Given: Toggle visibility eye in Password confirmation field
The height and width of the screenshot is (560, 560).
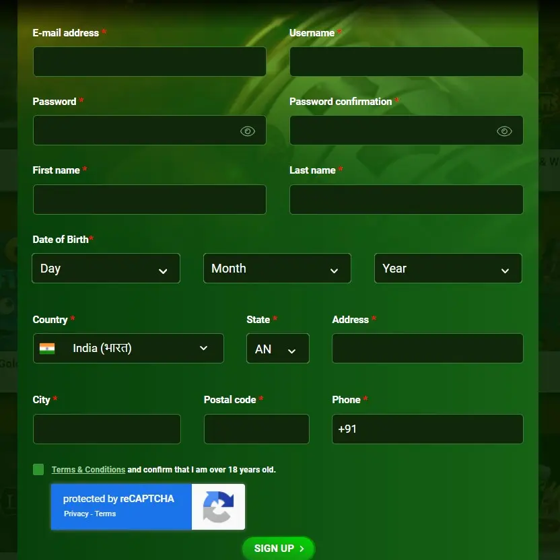Looking at the screenshot, I should point(504,131).
